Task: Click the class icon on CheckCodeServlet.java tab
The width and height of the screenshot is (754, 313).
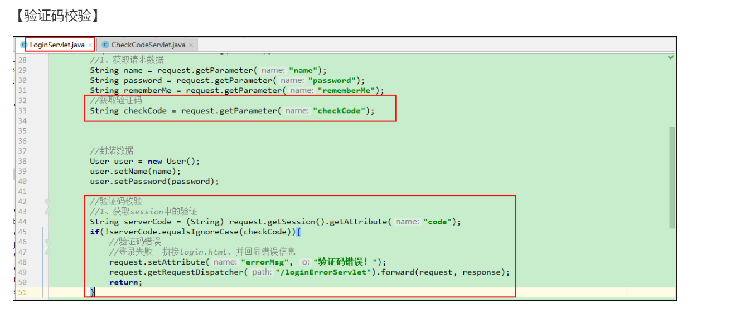Action: [x=105, y=45]
